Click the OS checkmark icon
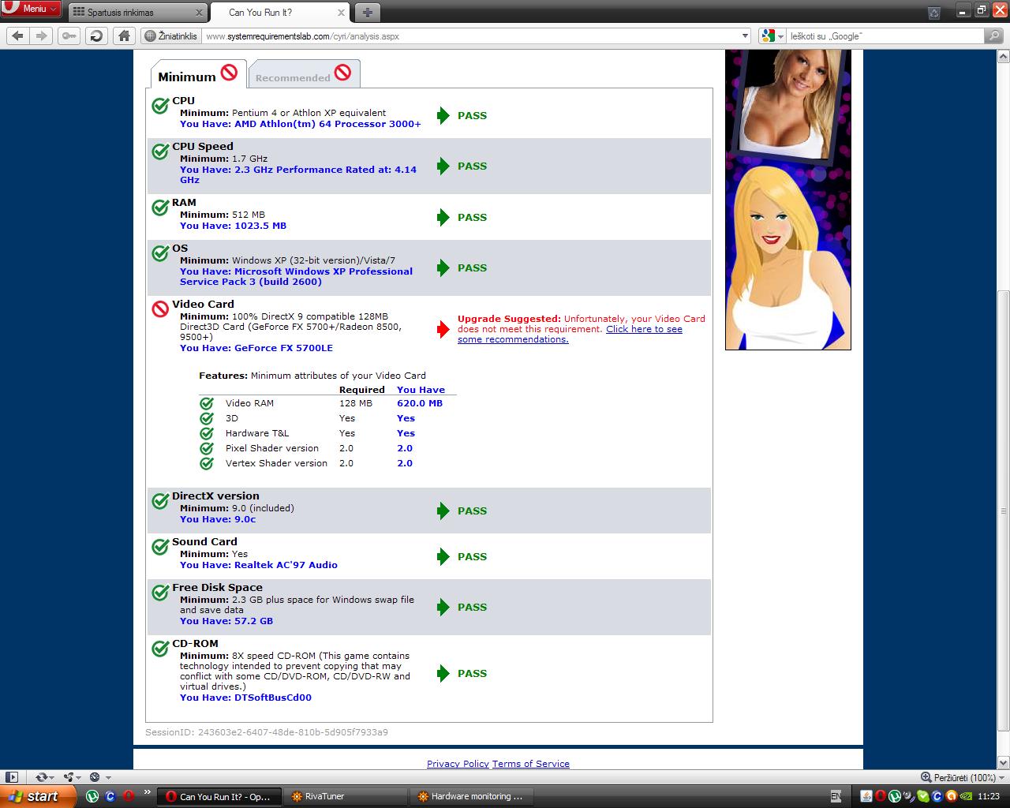Screen dimensions: 1010x808 pyautogui.click(x=160, y=252)
